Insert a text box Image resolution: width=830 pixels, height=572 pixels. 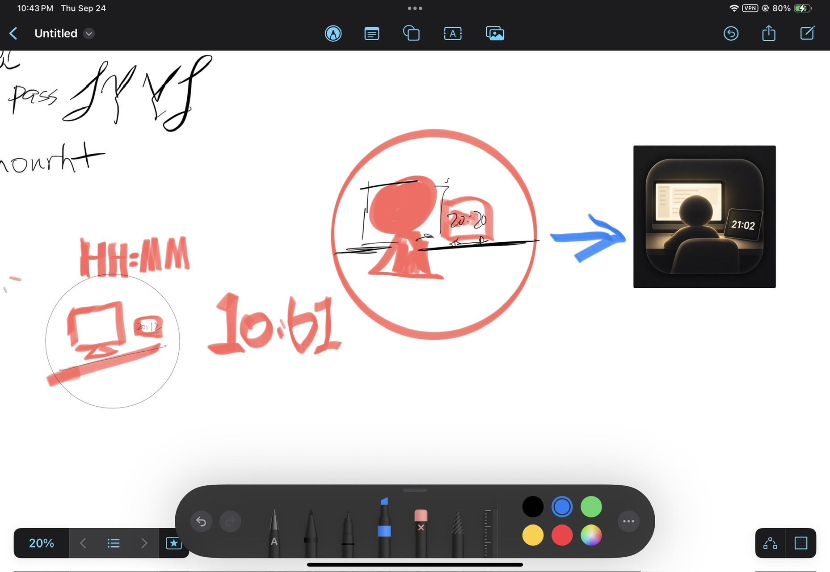click(453, 34)
